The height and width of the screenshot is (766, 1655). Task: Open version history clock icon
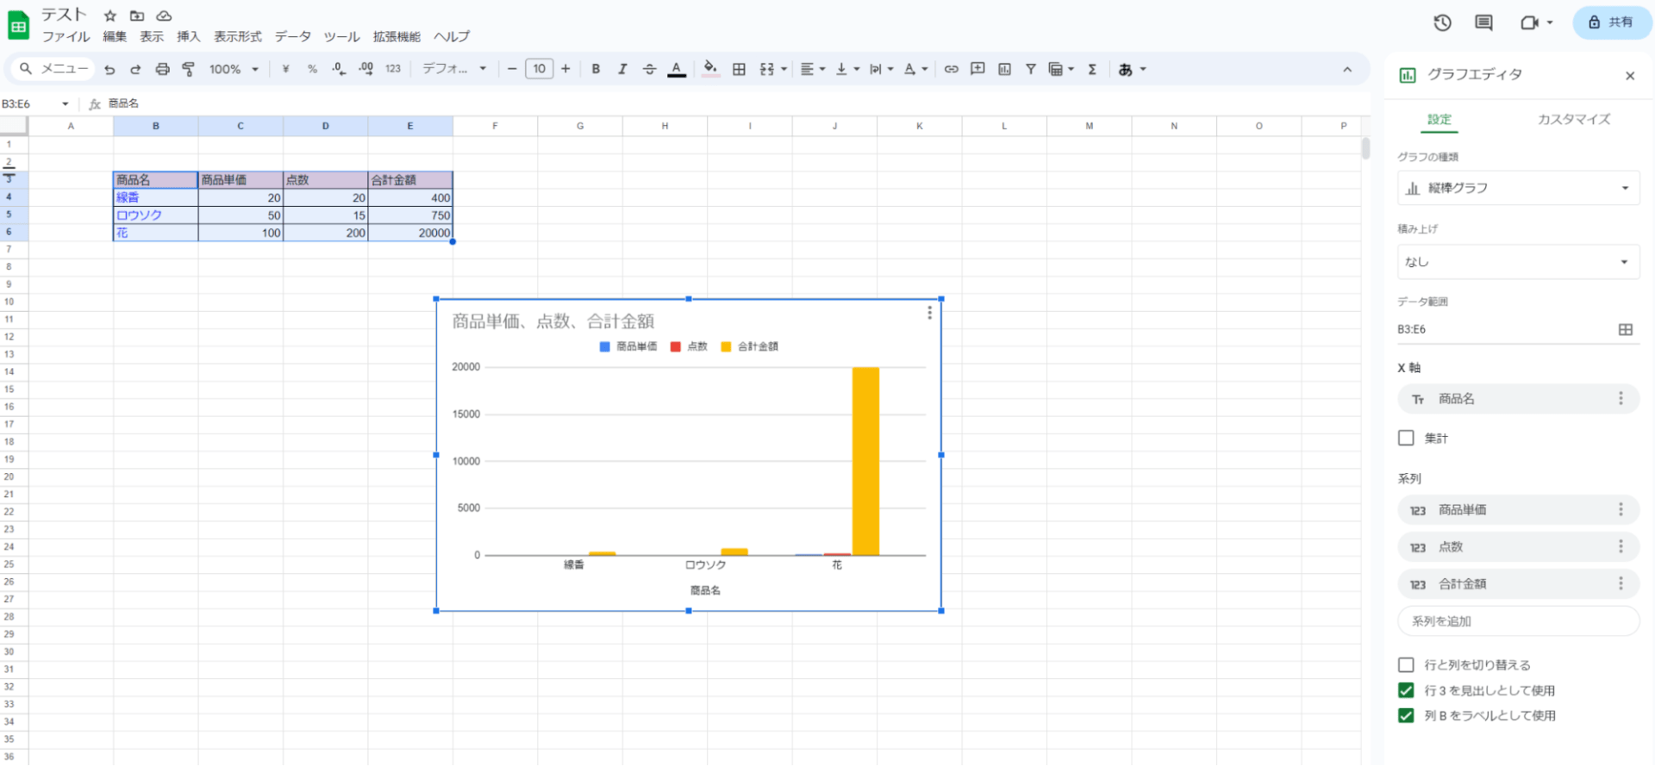coord(1442,23)
